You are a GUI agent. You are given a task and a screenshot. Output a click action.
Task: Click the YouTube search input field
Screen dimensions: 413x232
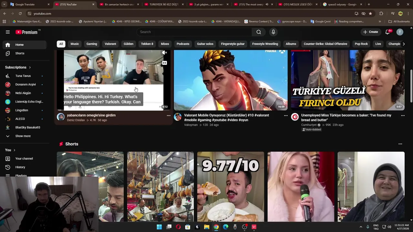[194, 32]
